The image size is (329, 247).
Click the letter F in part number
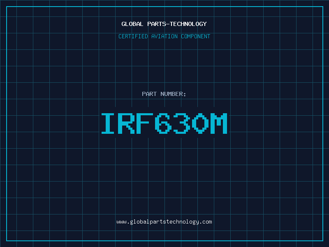click(x=146, y=123)
